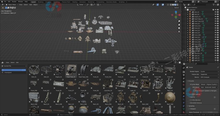Disable rendering for Dish_02 camera icon
Image resolution: width=220 pixels, height=116 pixels.
tap(218, 14)
